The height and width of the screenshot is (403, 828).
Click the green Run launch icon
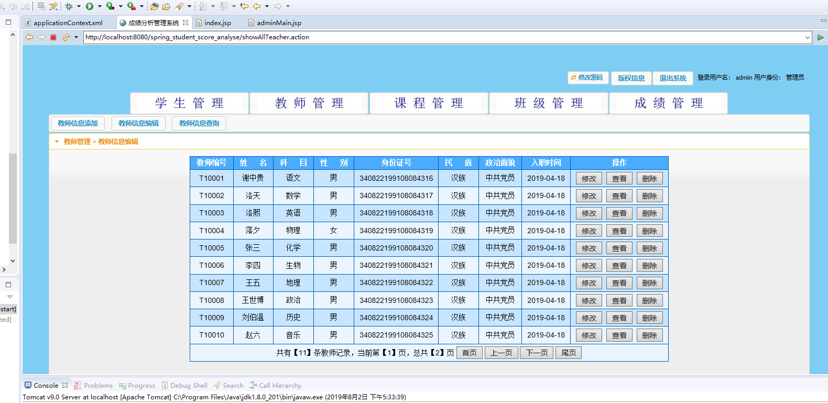click(90, 6)
